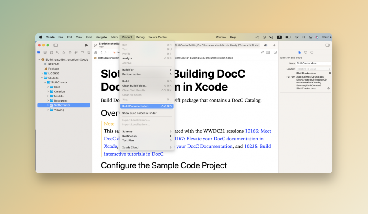This screenshot has width=368, height=214.
Task: Open the Report navigator list icon
Action: [88, 52]
